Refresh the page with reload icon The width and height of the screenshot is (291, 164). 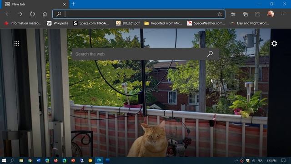(x=32, y=14)
